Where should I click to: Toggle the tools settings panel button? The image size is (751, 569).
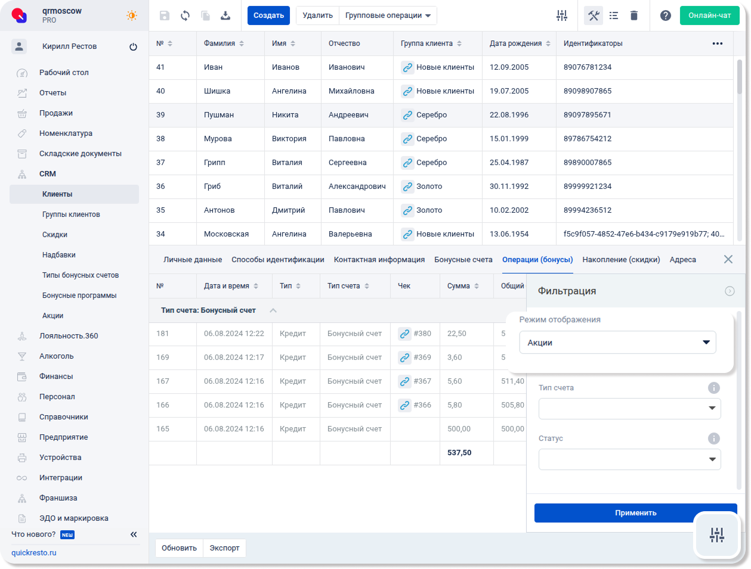594,15
